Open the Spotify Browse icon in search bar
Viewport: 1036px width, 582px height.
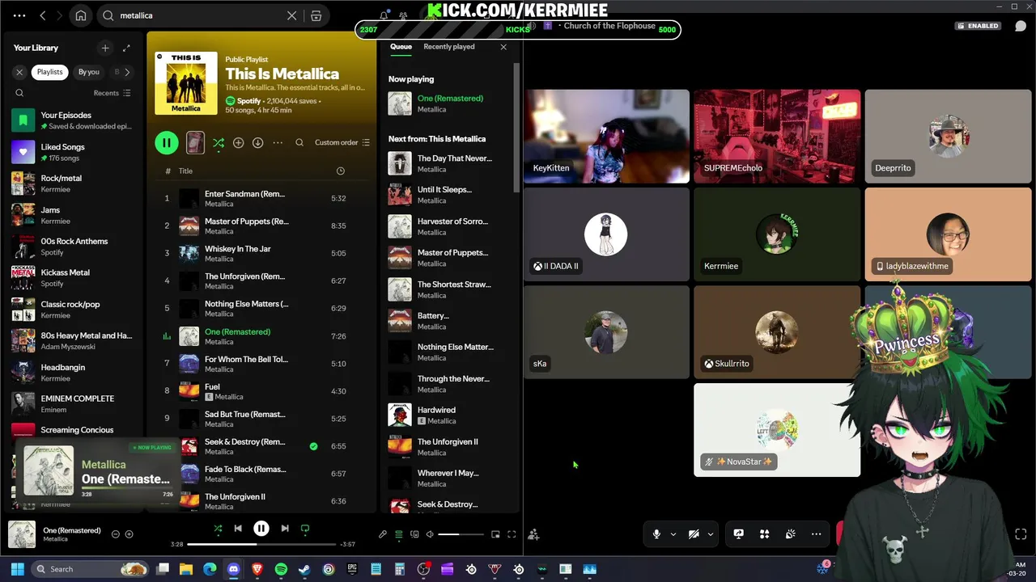pos(316,15)
